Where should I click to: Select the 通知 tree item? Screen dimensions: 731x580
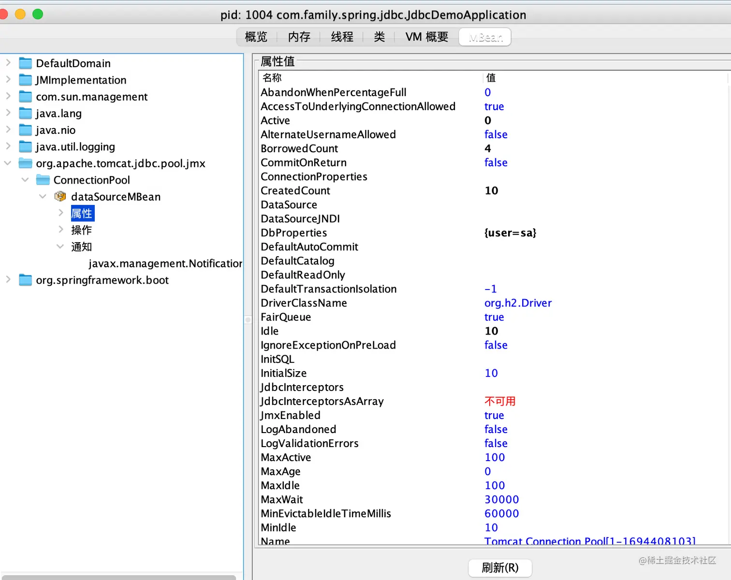pos(82,246)
